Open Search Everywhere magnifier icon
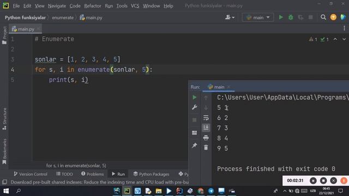 pyautogui.click(x=323, y=17)
